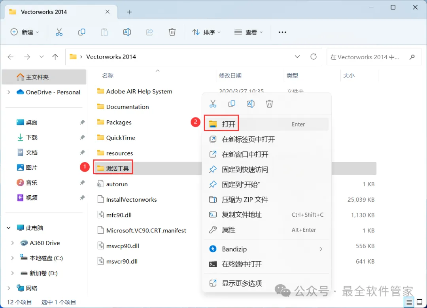Viewport: 427px width, 308px height.
Task: Open recent locations dropdown arrow
Action: [x=42, y=57]
